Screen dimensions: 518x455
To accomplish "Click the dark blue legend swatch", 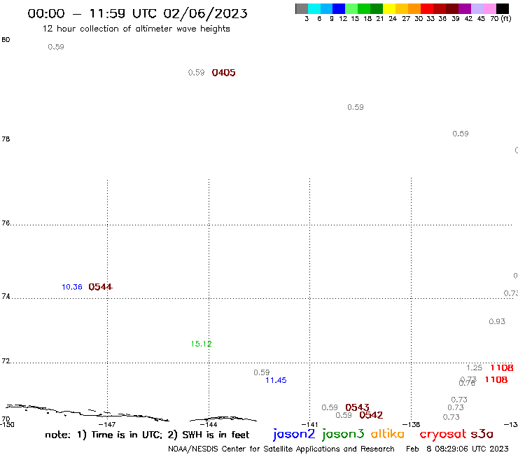I will 339,8.
